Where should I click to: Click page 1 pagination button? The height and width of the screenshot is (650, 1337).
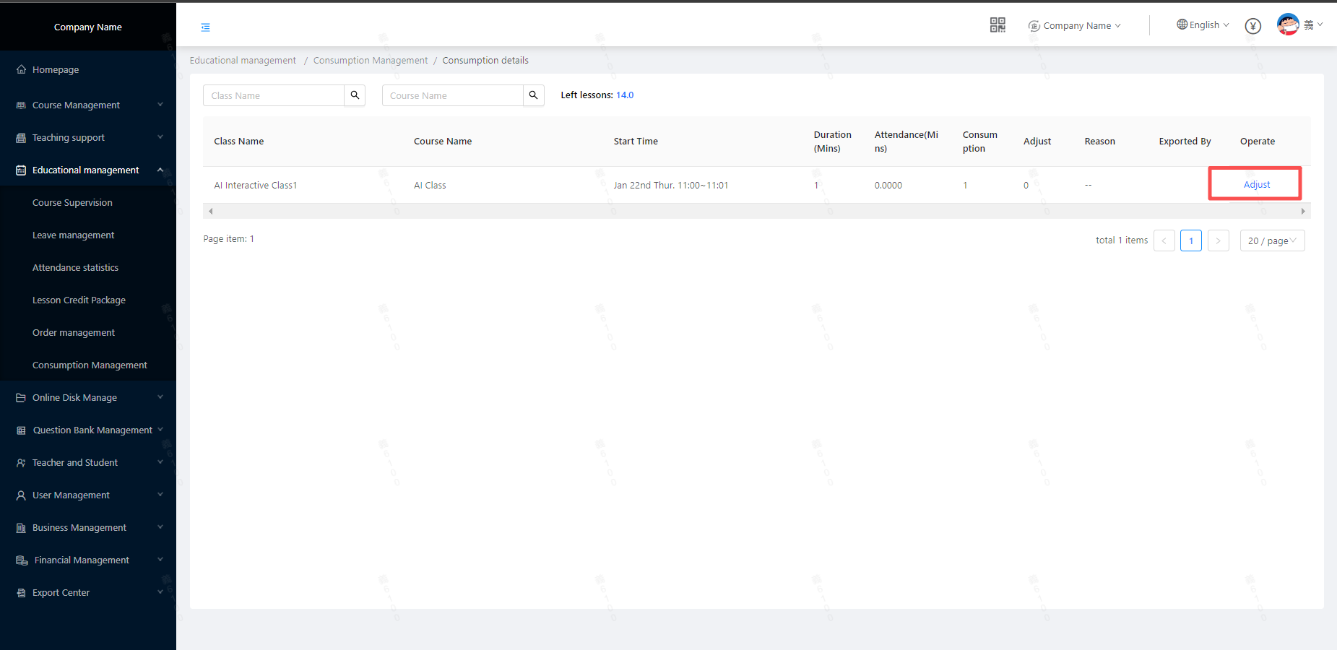[1190, 241]
